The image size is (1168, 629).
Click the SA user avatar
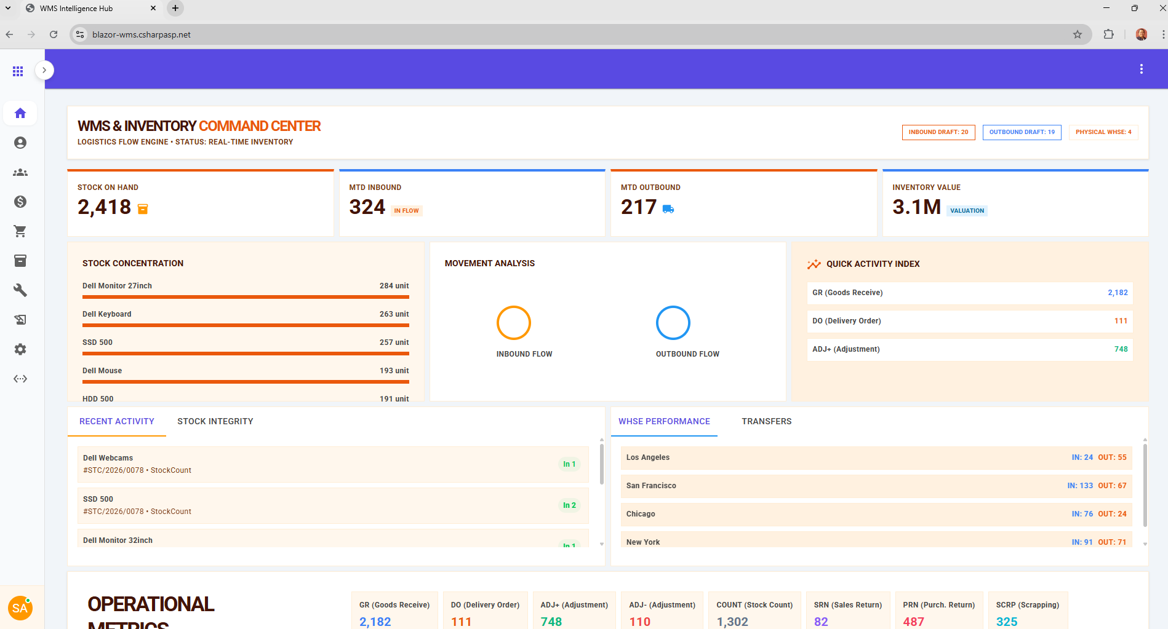(x=20, y=608)
